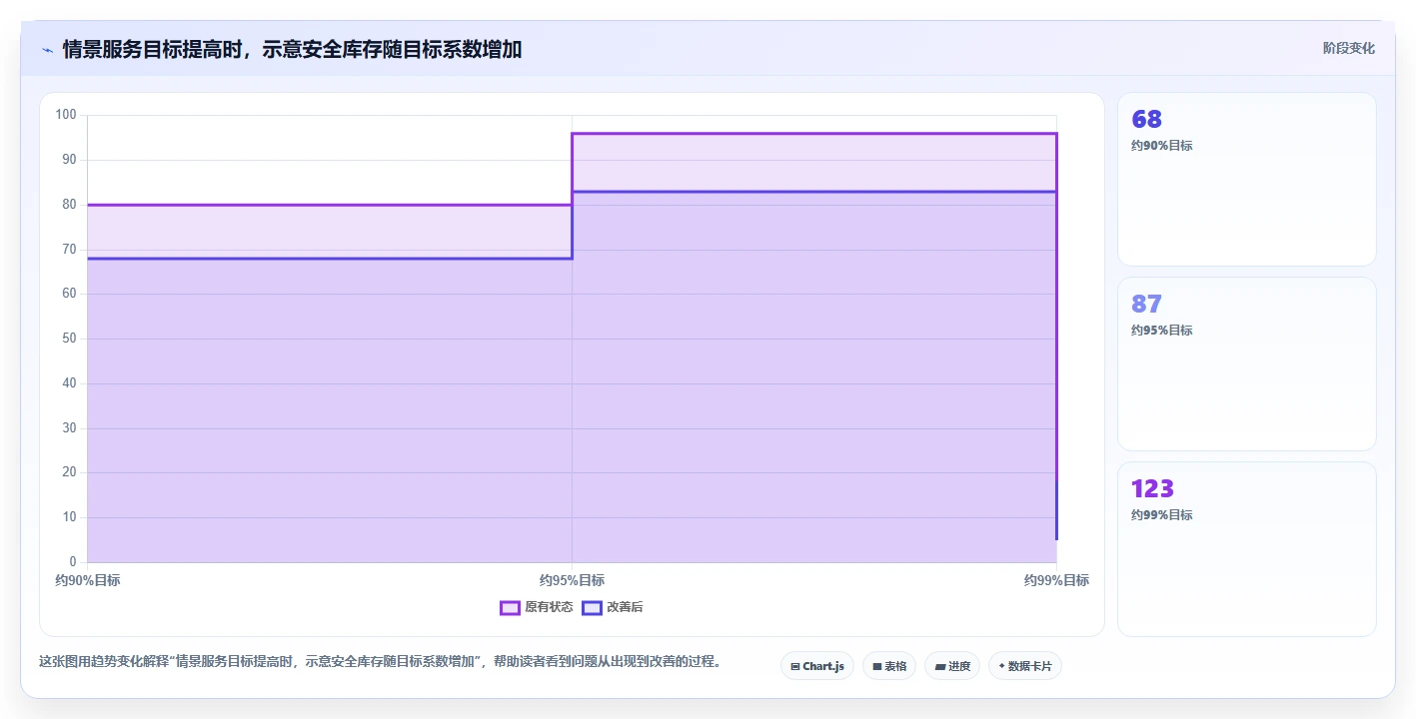This screenshot has width=1416, height=719.
Task: Toggle the 改善后 legend item
Action: coord(613,607)
